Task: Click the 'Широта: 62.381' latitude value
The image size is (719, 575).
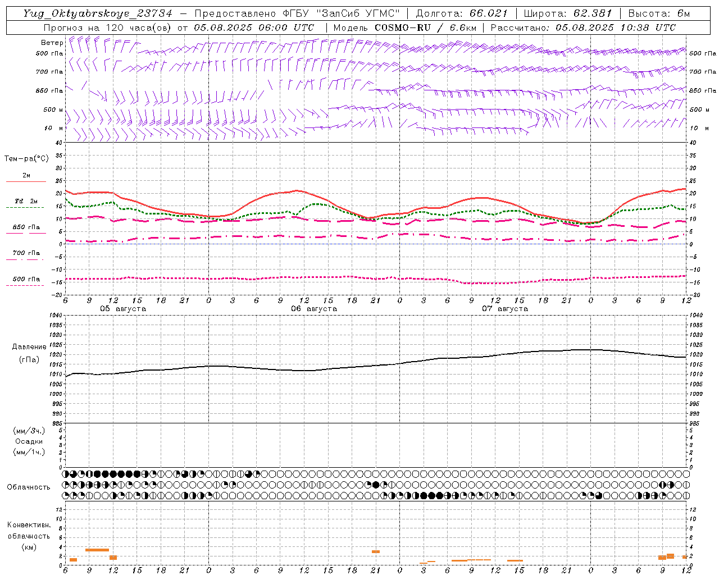Action: [567, 13]
